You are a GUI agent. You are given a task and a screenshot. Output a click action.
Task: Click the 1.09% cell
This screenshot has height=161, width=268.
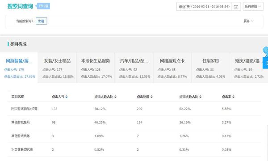(x=99, y=136)
